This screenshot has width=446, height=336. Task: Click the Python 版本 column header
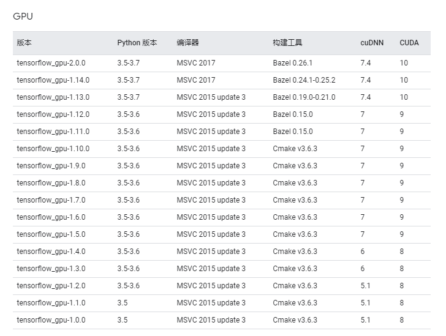tap(137, 43)
